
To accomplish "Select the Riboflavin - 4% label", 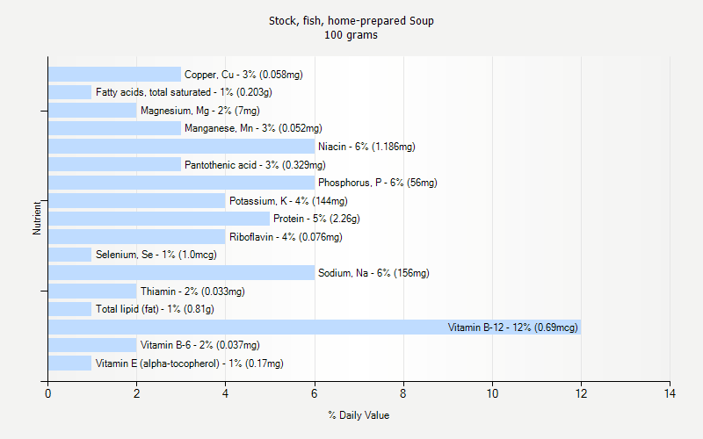I will point(286,237).
